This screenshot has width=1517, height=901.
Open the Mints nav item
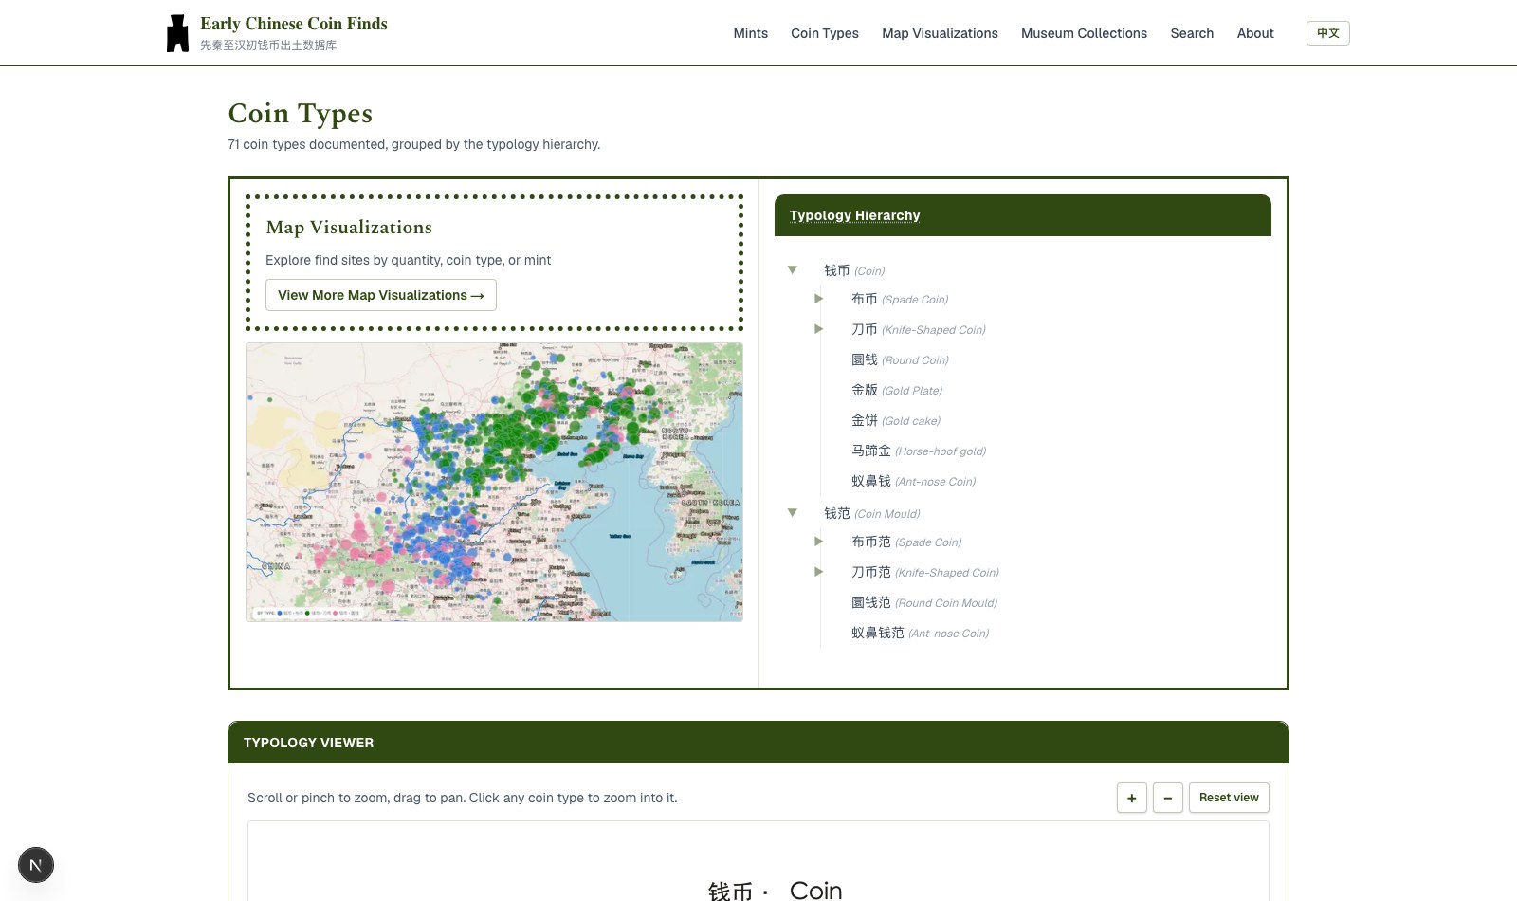pos(751,33)
